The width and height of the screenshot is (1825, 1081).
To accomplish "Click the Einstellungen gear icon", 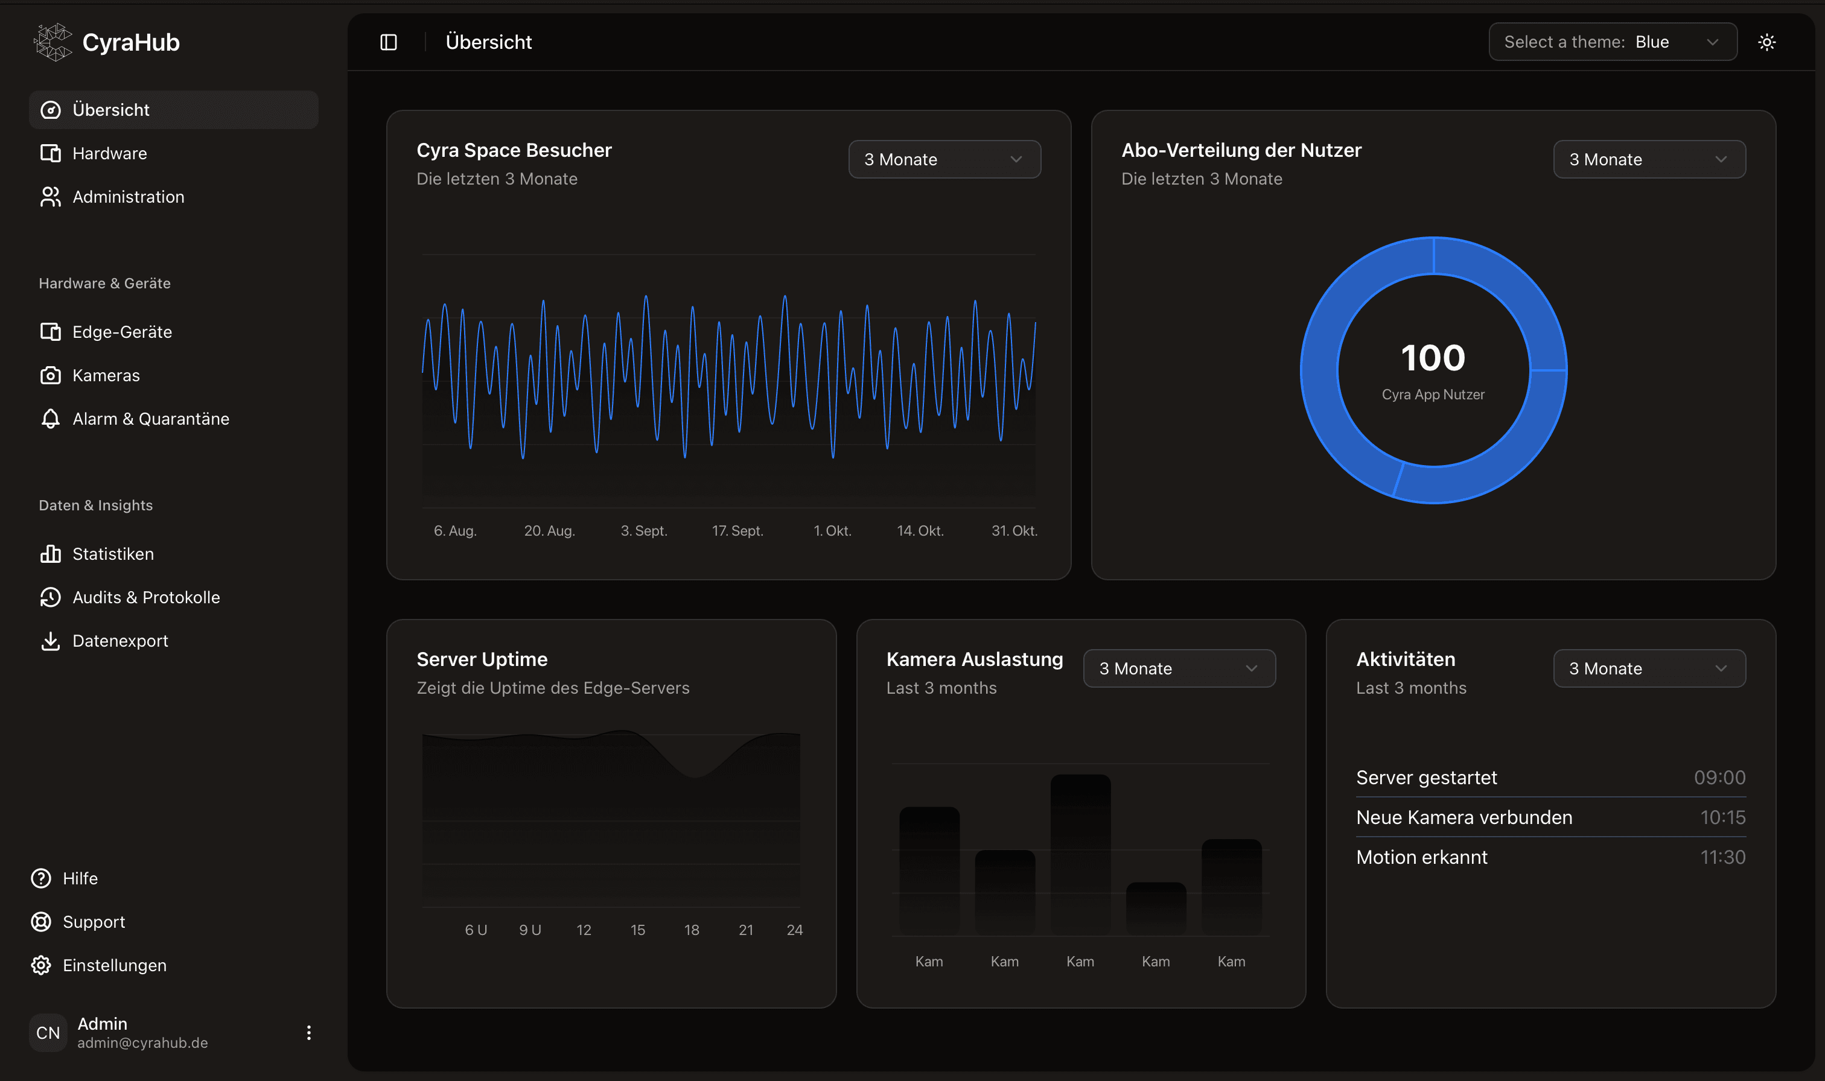I will [x=41, y=965].
